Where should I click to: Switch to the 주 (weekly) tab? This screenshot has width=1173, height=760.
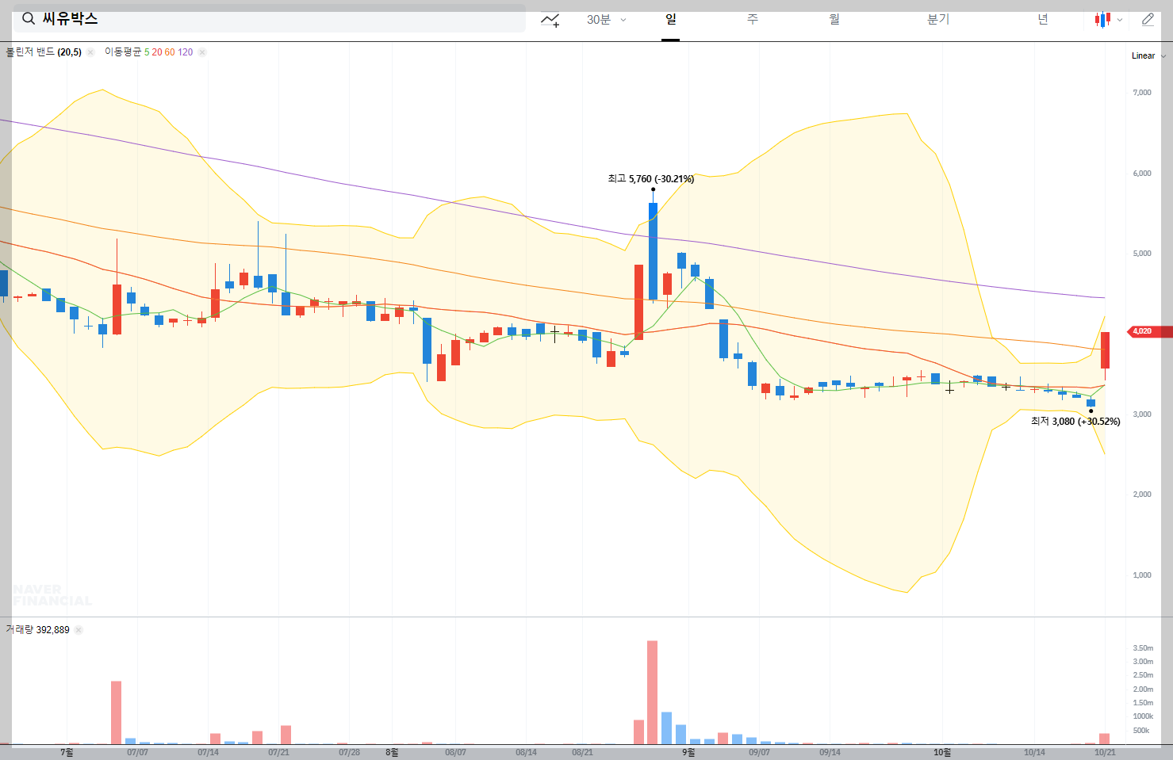click(752, 19)
